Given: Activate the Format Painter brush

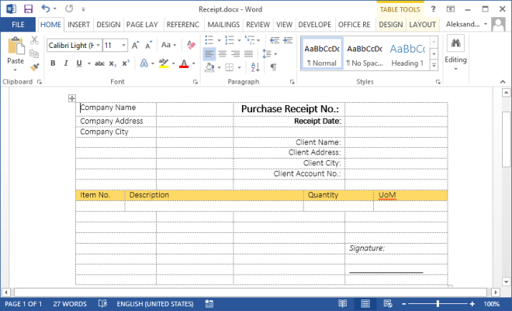Looking at the screenshot, I should coord(34,67).
